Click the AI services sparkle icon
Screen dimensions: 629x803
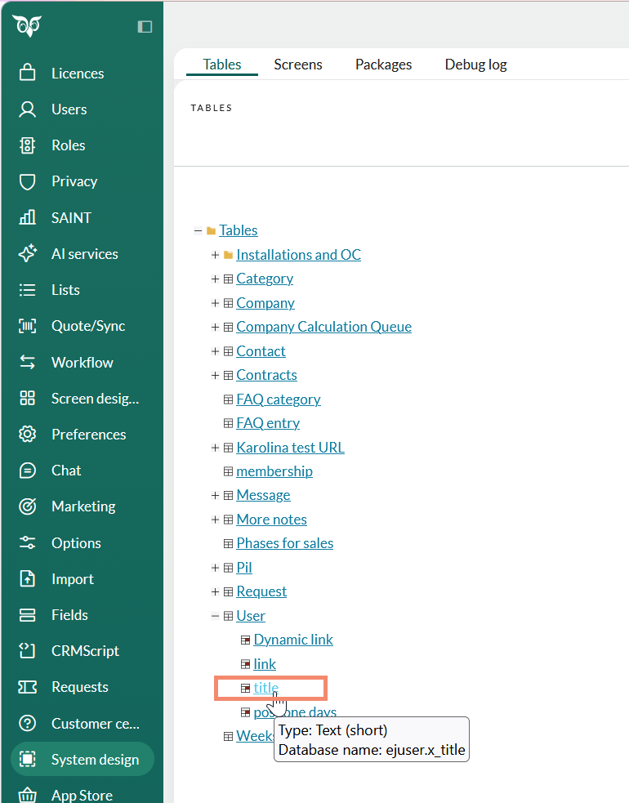tap(28, 253)
